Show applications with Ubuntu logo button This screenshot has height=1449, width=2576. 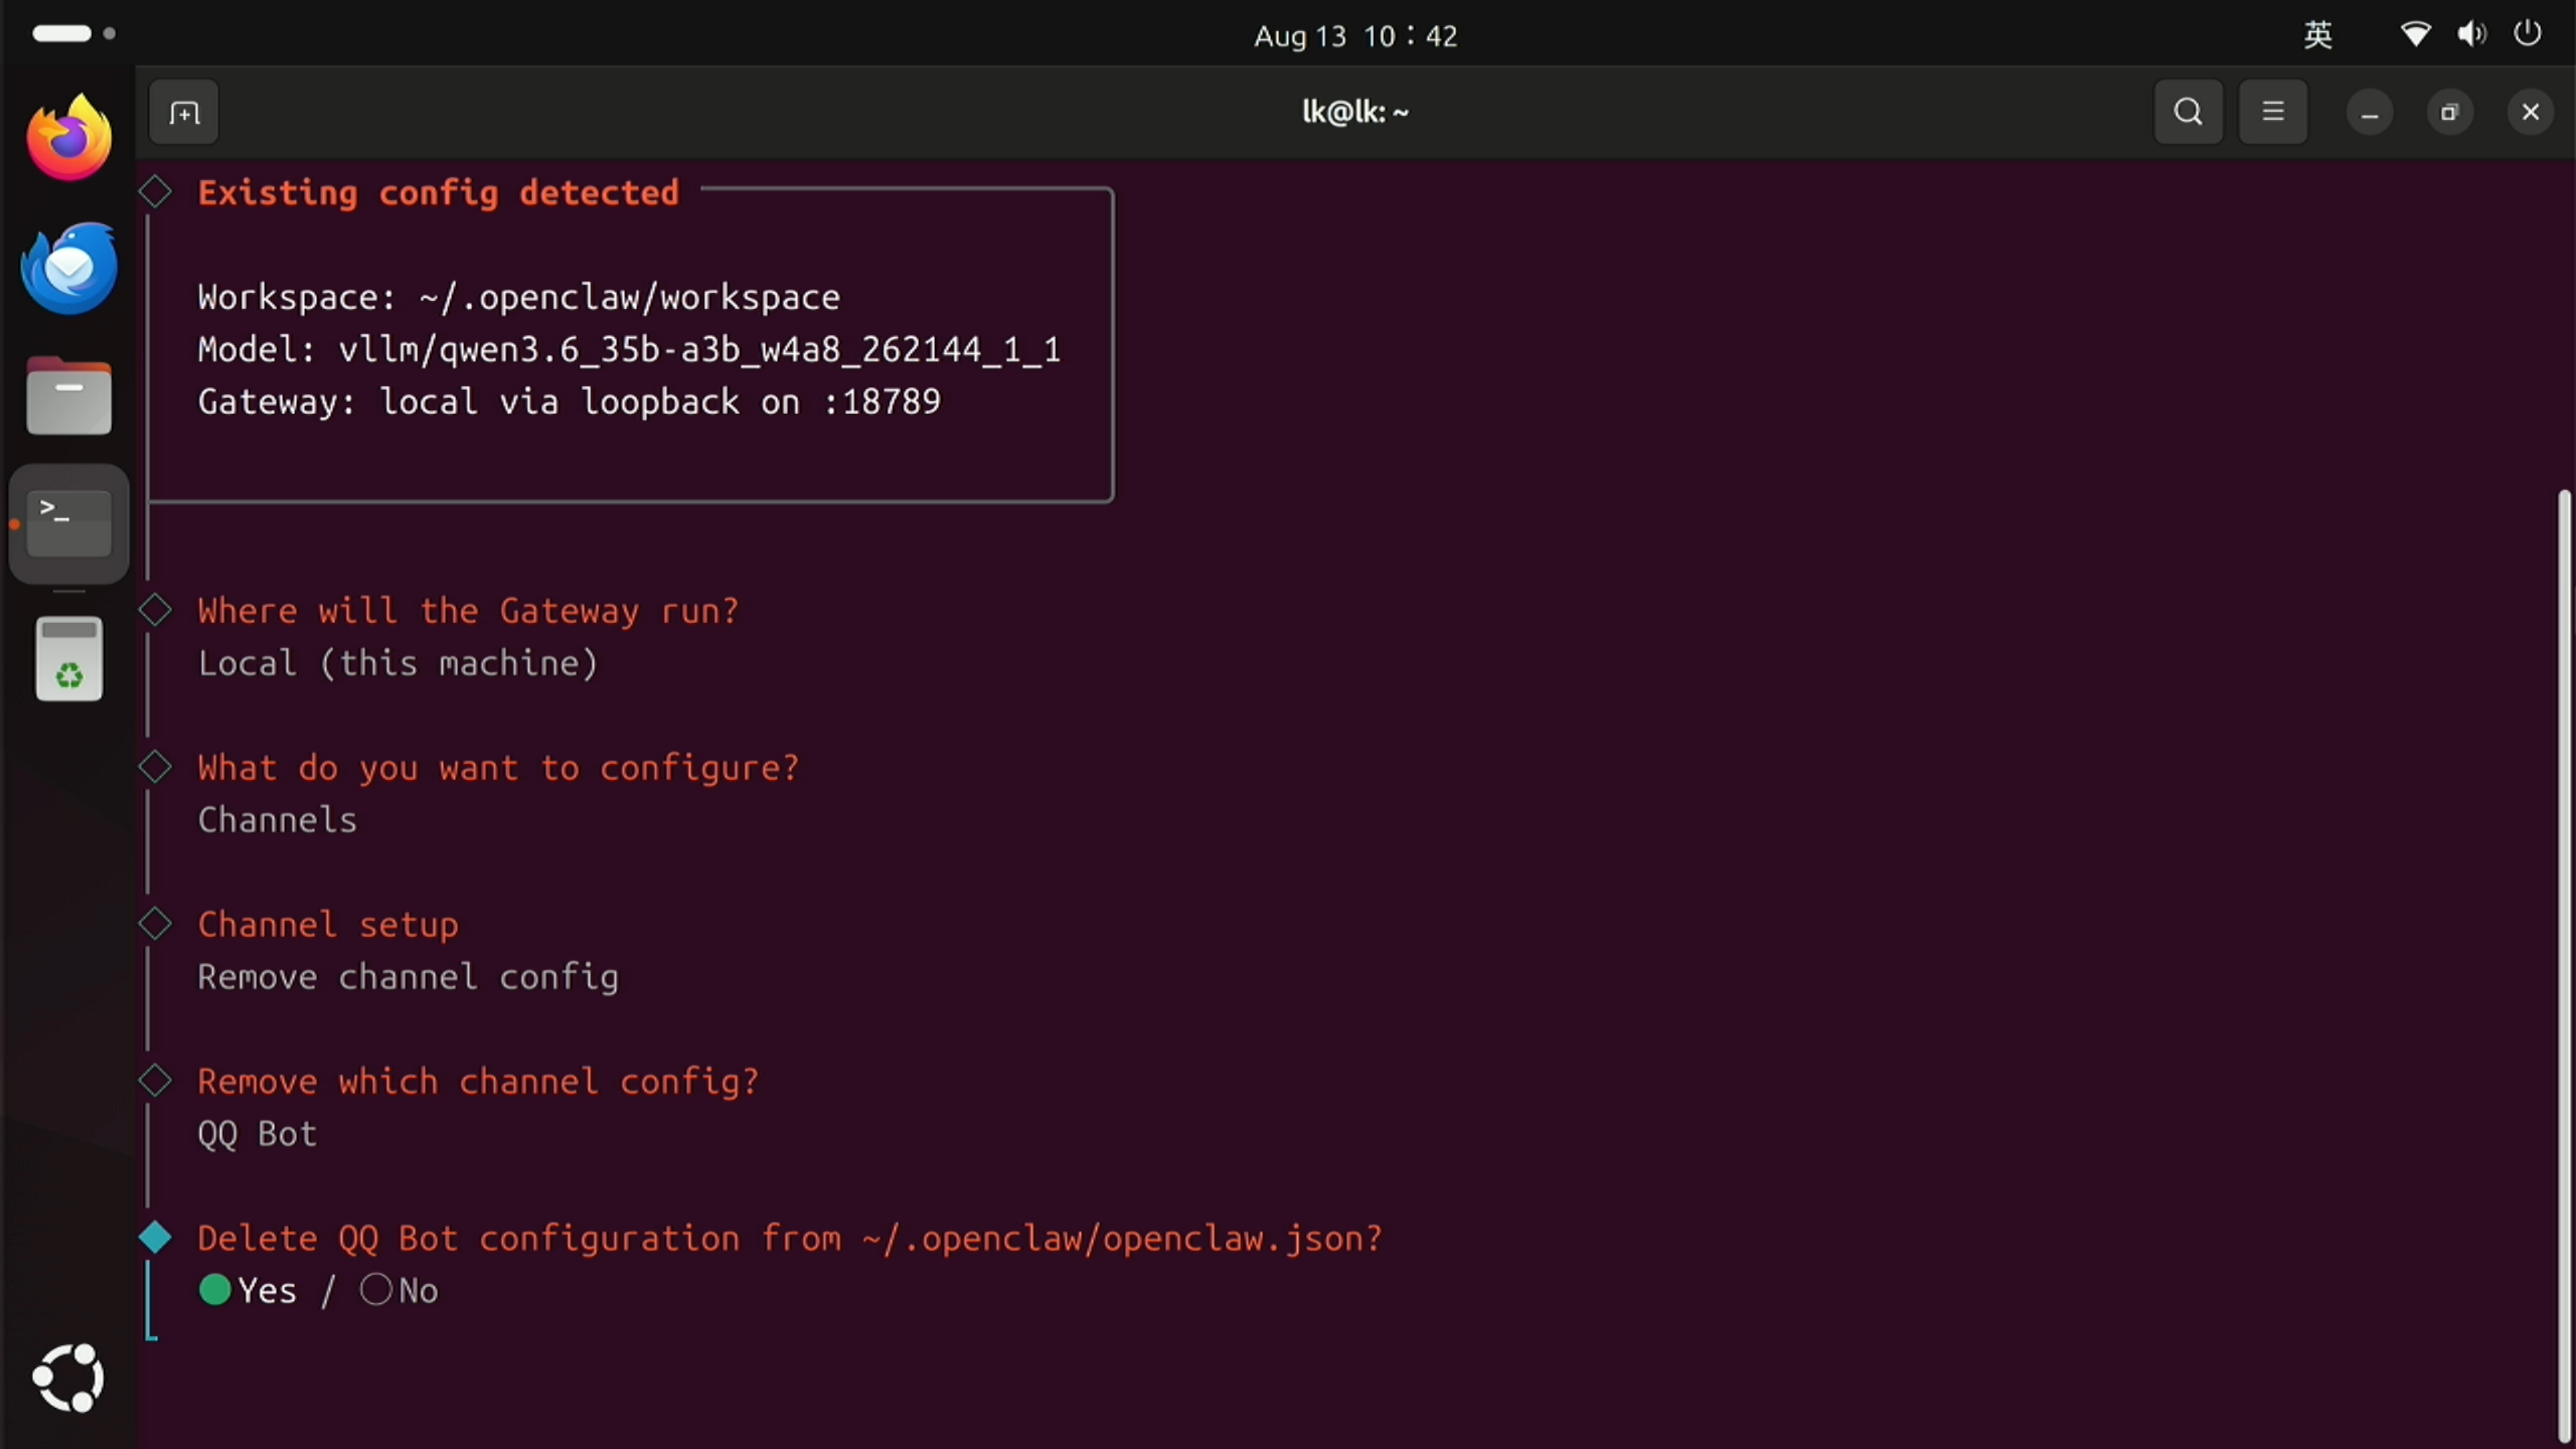click(69, 1378)
